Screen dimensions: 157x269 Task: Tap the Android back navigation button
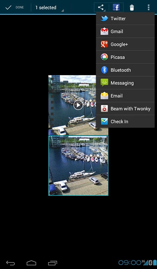click(10, 263)
